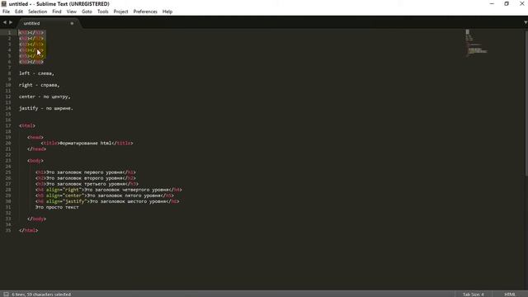Click the 'left - слева,' line

(36, 73)
